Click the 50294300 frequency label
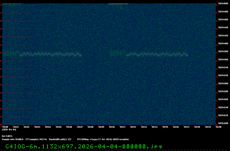230x151 pixels. pos(223,83)
